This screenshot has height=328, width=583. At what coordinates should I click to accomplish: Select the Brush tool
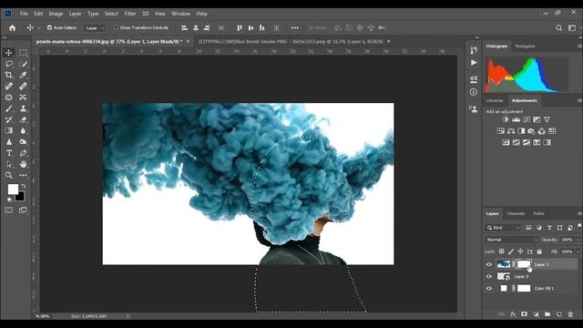[x=9, y=108]
